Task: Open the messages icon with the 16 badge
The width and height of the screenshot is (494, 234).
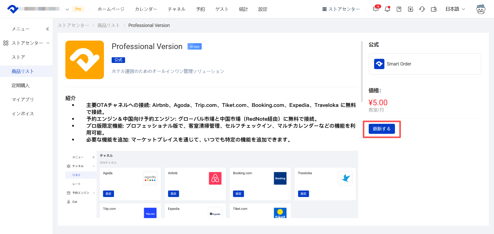Action: (x=376, y=9)
